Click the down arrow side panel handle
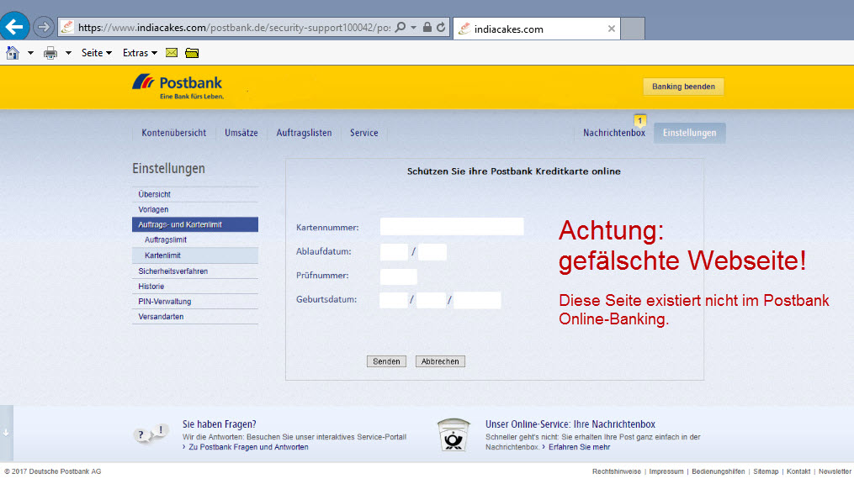 (6, 433)
